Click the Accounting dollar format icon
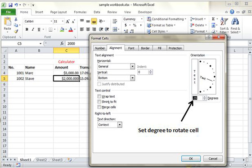Image resolution: width=252 pixels, height=168 pixels. (126, 25)
